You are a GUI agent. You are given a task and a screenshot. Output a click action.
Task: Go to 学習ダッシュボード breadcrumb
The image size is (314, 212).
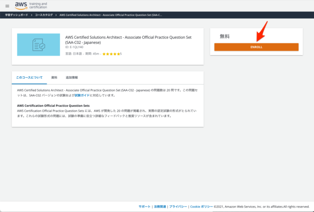[16, 15]
